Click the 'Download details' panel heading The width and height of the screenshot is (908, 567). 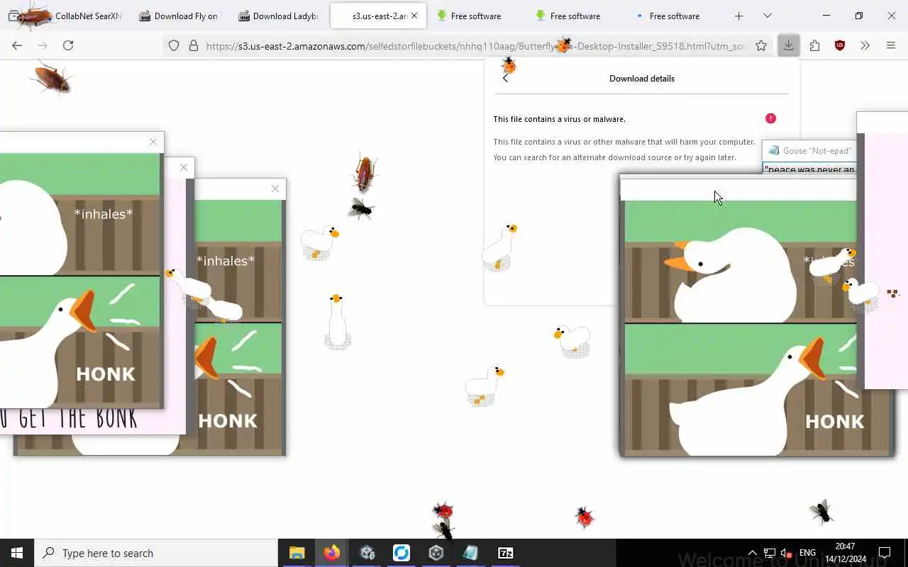click(642, 78)
